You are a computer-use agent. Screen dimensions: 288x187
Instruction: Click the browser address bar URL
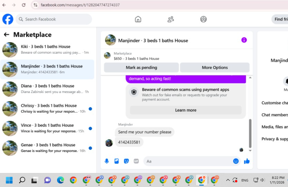(80, 5)
